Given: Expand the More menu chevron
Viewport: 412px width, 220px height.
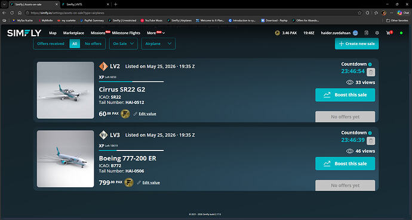Looking at the screenshot, I should (164, 33).
